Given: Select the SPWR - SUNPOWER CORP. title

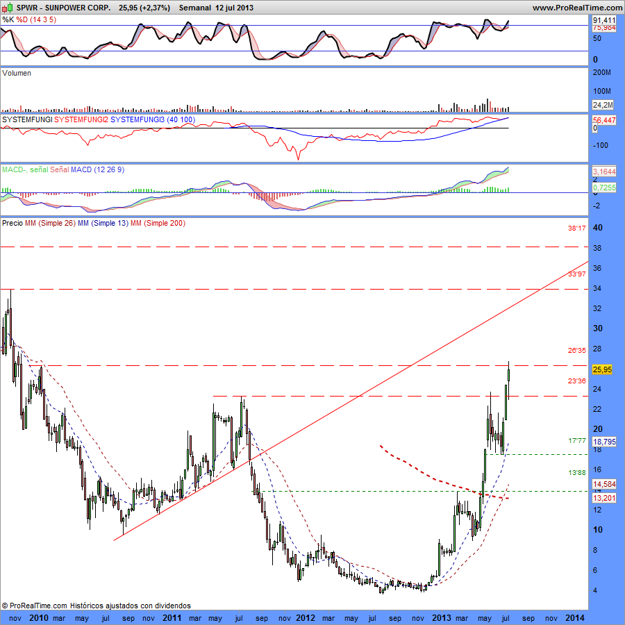Looking at the screenshot, I should pyautogui.click(x=63, y=8).
